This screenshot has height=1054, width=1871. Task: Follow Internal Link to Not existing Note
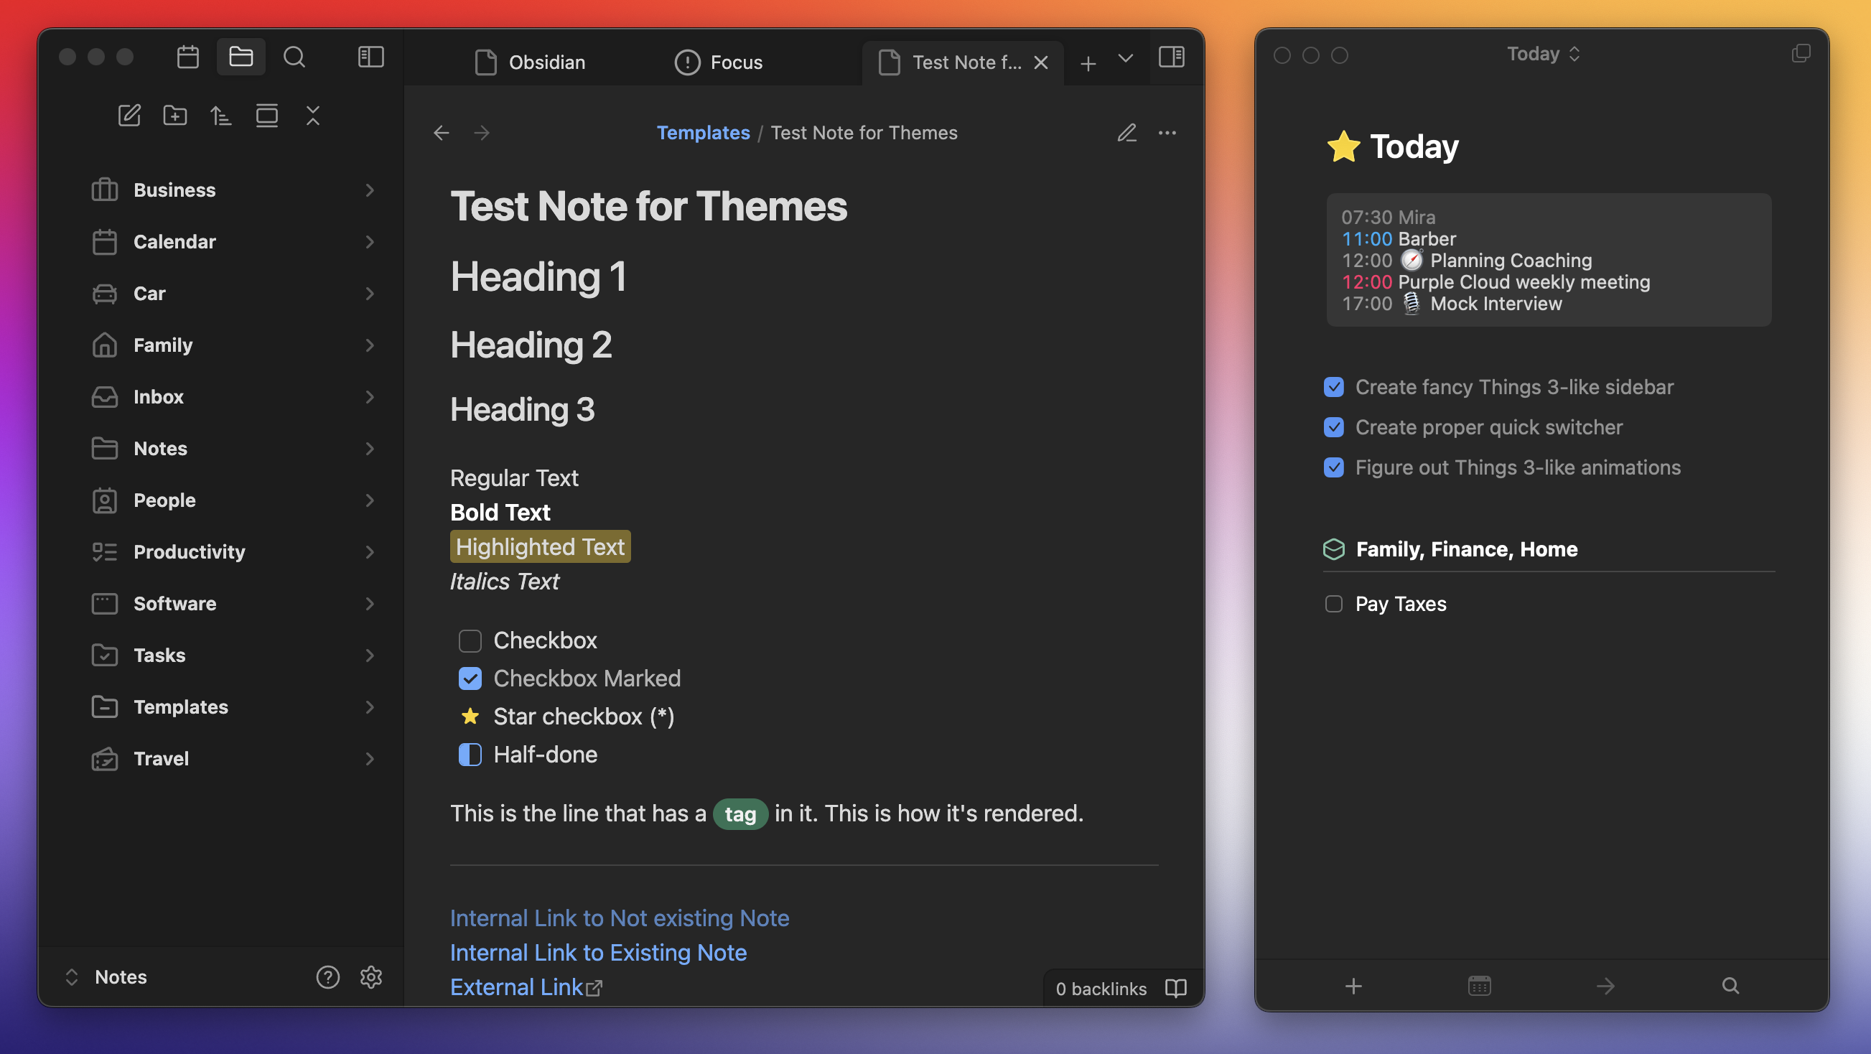click(x=619, y=918)
